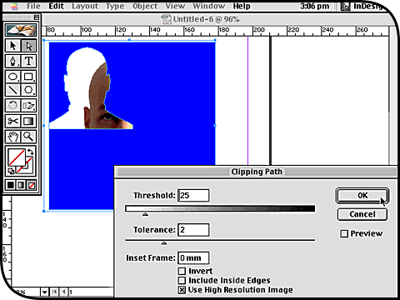Click the Apply Color button in toolbox
400x300 pixels.
(11, 185)
